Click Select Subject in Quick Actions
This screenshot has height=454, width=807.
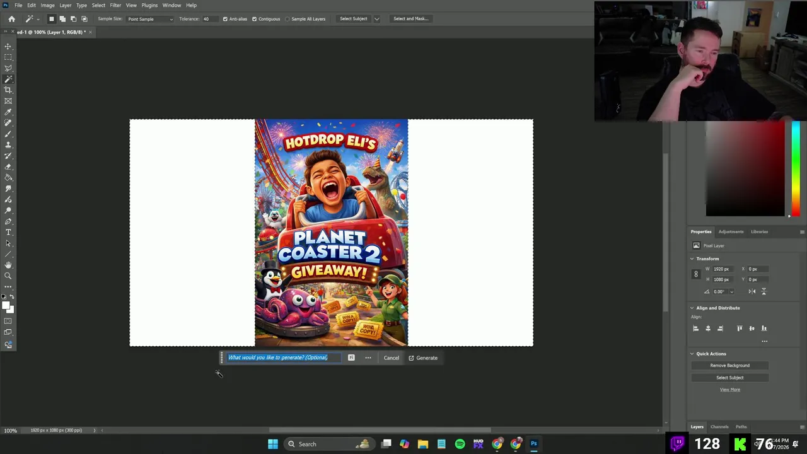tap(729, 378)
